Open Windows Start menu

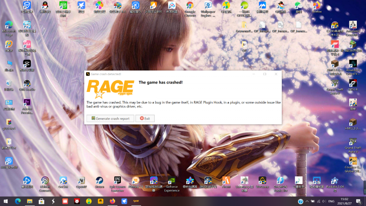(x=6, y=201)
